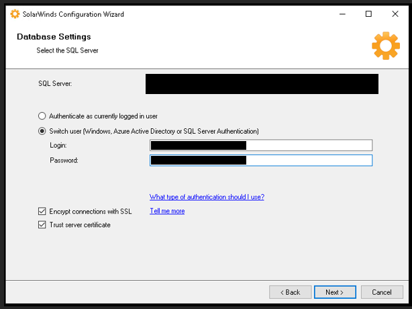412x309 pixels.
Task: Open the 'Tell me more' link
Action: pos(167,211)
